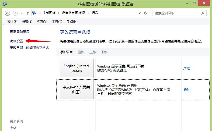Open 高级设置 link
Screen dimensions: 212x131
click(x=16, y=41)
